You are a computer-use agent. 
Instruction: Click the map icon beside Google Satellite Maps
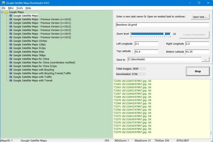[x=11, y=16]
